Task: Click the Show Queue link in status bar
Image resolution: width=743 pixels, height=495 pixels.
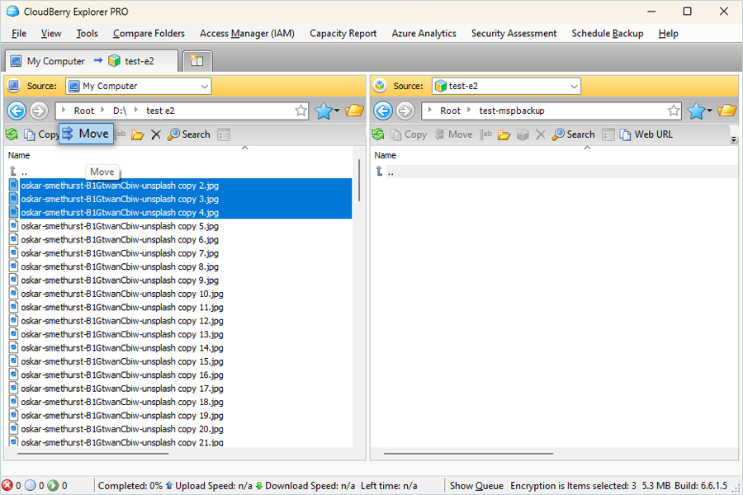Action: click(x=476, y=486)
